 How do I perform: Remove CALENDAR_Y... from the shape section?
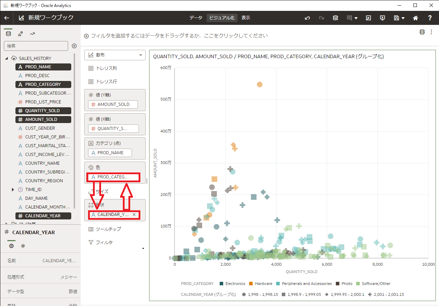pos(134,215)
